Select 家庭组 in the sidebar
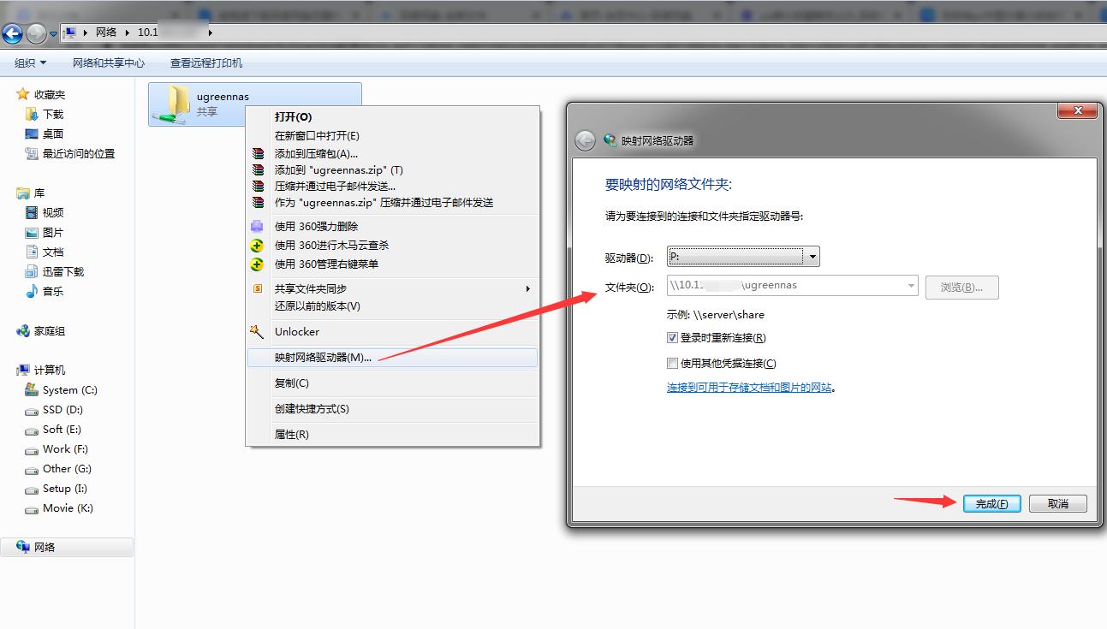Screen dimensions: 1107x629 (50, 330)
